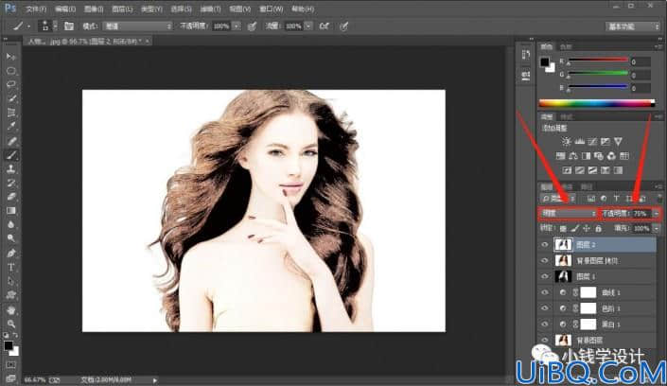This screenshot has height=386, width=667.
Task: Hide the 色阶 1 adjustment layer
Action: tap(545, 308)
